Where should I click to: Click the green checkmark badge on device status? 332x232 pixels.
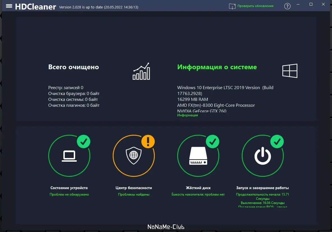(84, 141)
